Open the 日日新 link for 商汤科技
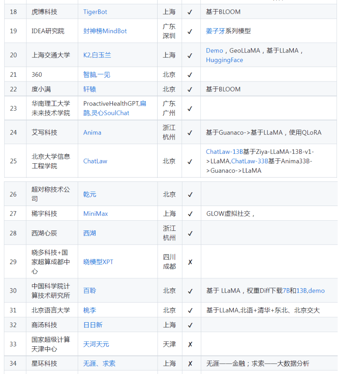The image size is (342, 374). click(x=93, y=325)
